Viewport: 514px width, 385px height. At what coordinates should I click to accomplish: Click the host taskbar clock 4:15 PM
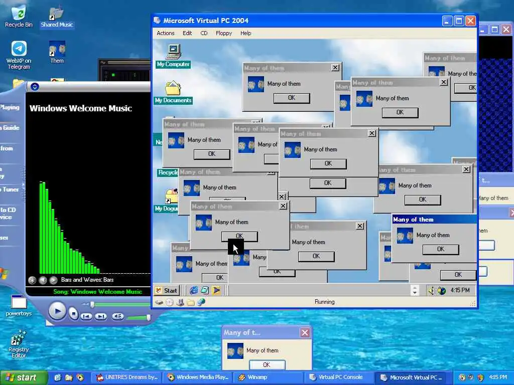pos(498,377)
